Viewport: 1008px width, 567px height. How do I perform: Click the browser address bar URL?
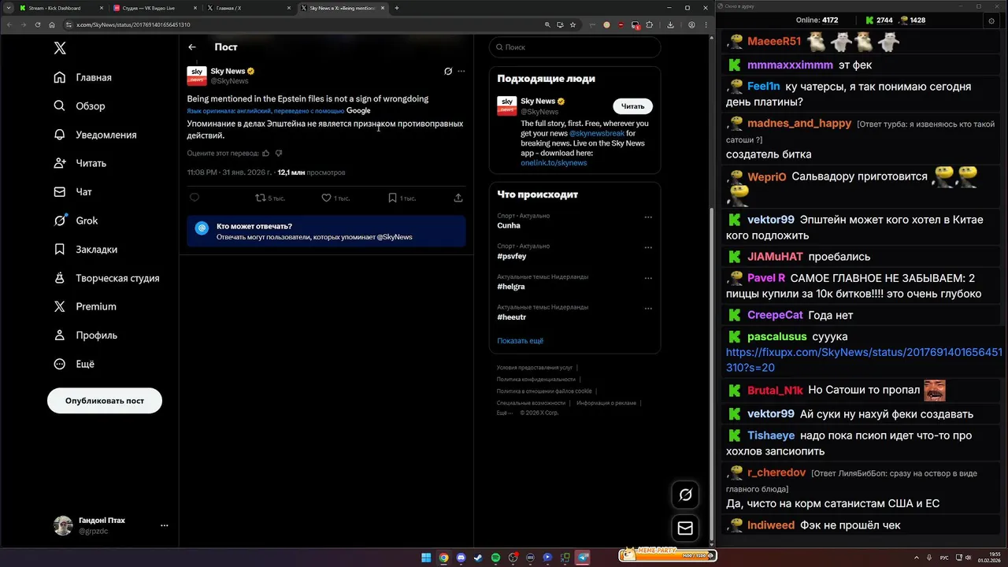point(133,24)
